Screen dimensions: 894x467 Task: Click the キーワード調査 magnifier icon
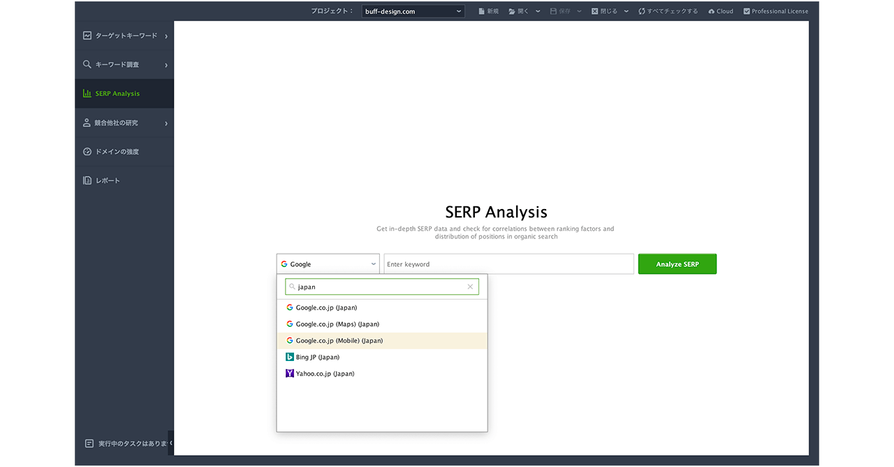pos(87,65)
